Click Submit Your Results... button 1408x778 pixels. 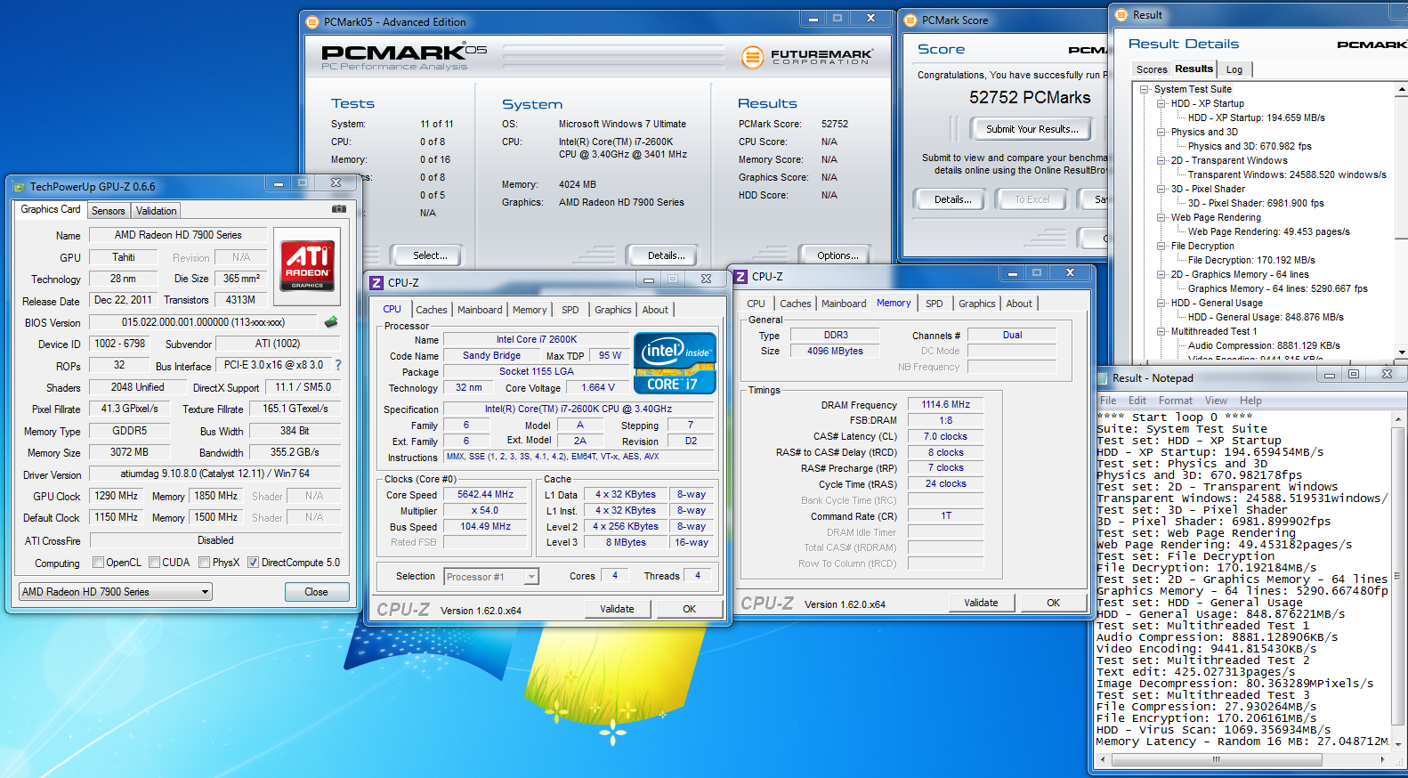click(x=1032, y=129)
